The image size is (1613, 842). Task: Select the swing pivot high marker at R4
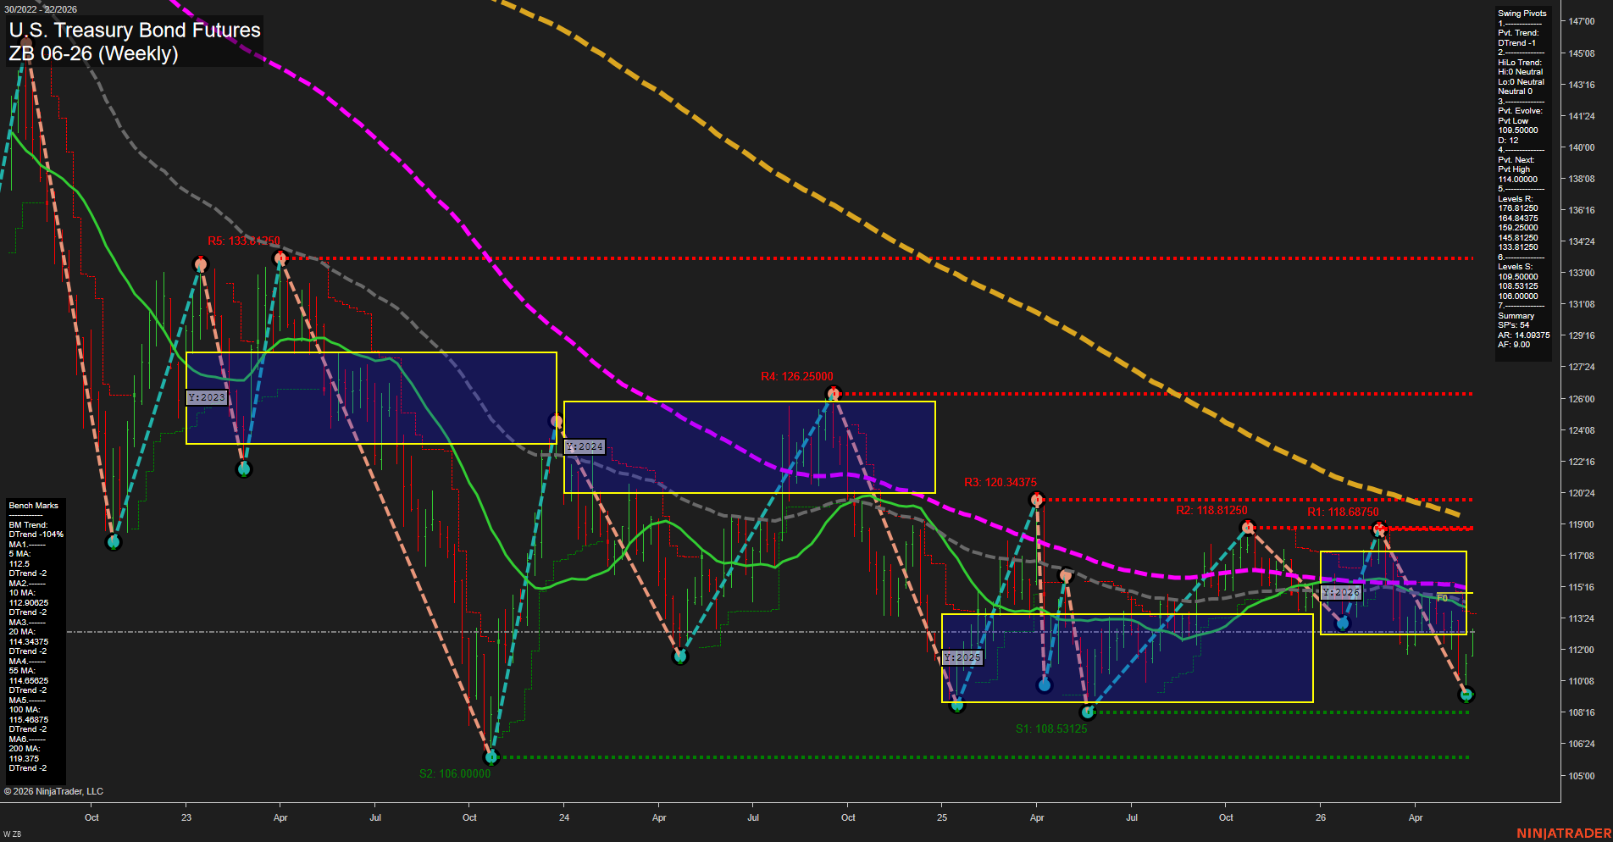pyautogui.click(x=834, y=393)
